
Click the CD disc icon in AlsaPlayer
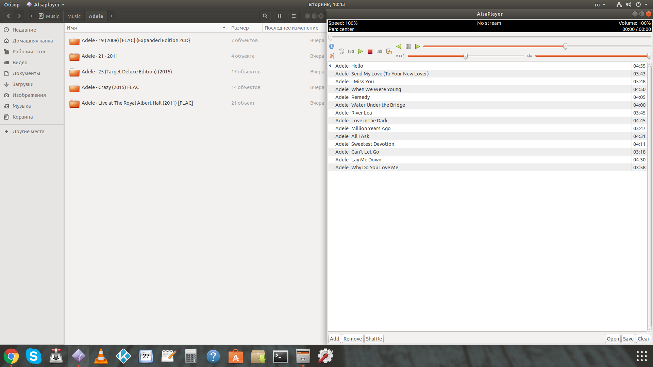(x=341, y=51)
